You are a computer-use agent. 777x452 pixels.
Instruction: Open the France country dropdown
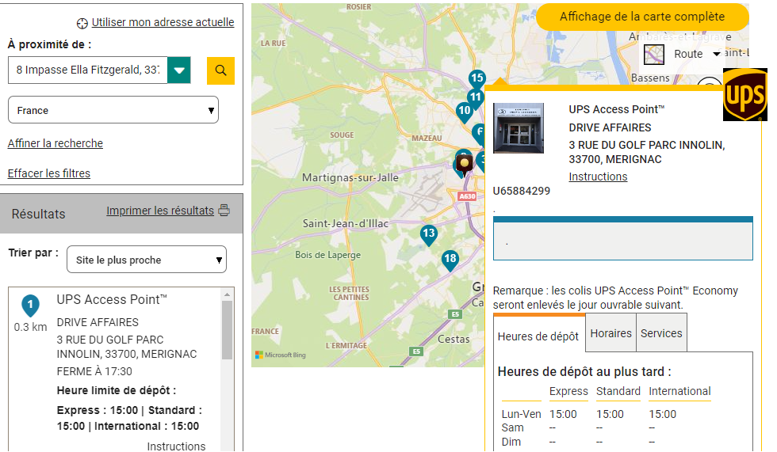tap(113, 110)
